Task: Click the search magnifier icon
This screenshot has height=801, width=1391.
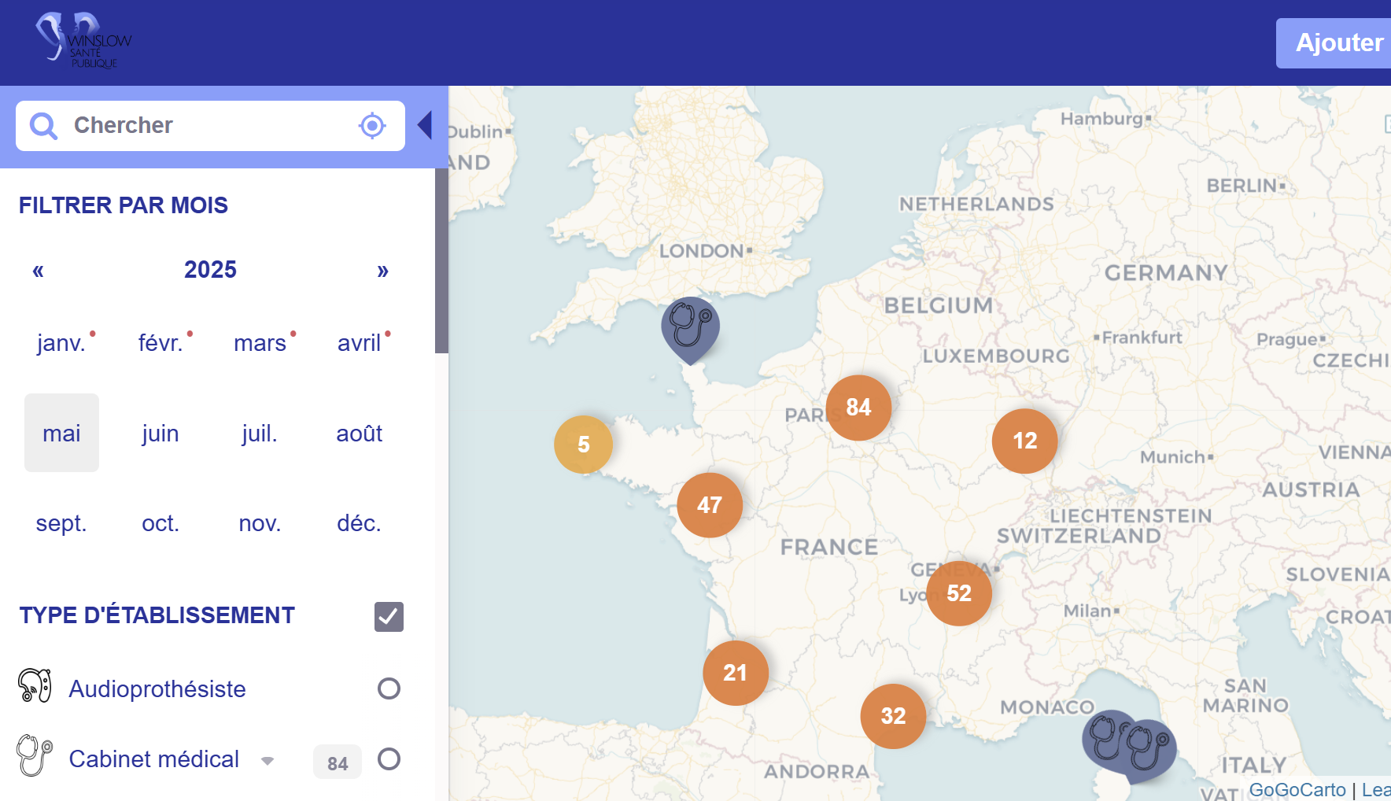Action: [x=43, y=126]
